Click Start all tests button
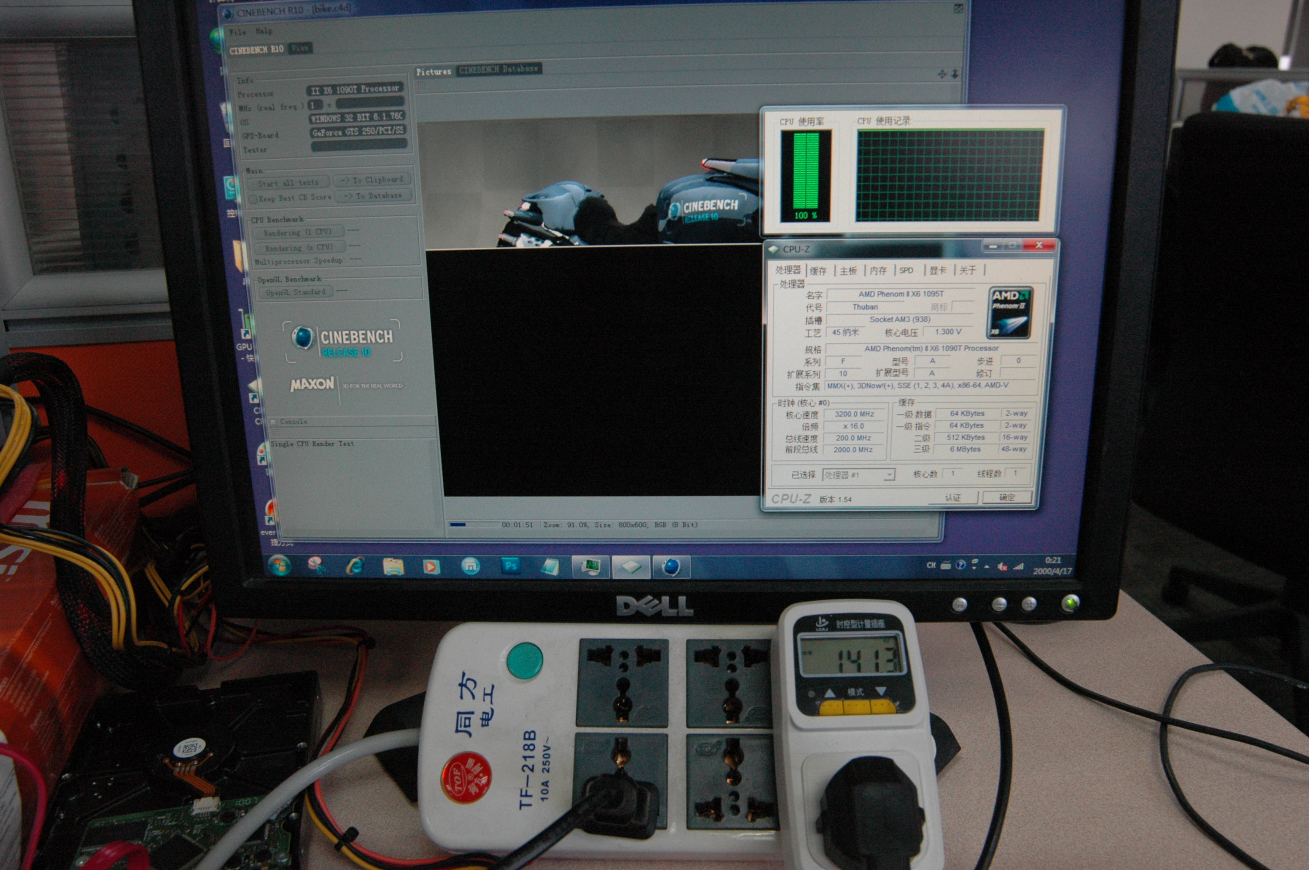 coord(289,183)
